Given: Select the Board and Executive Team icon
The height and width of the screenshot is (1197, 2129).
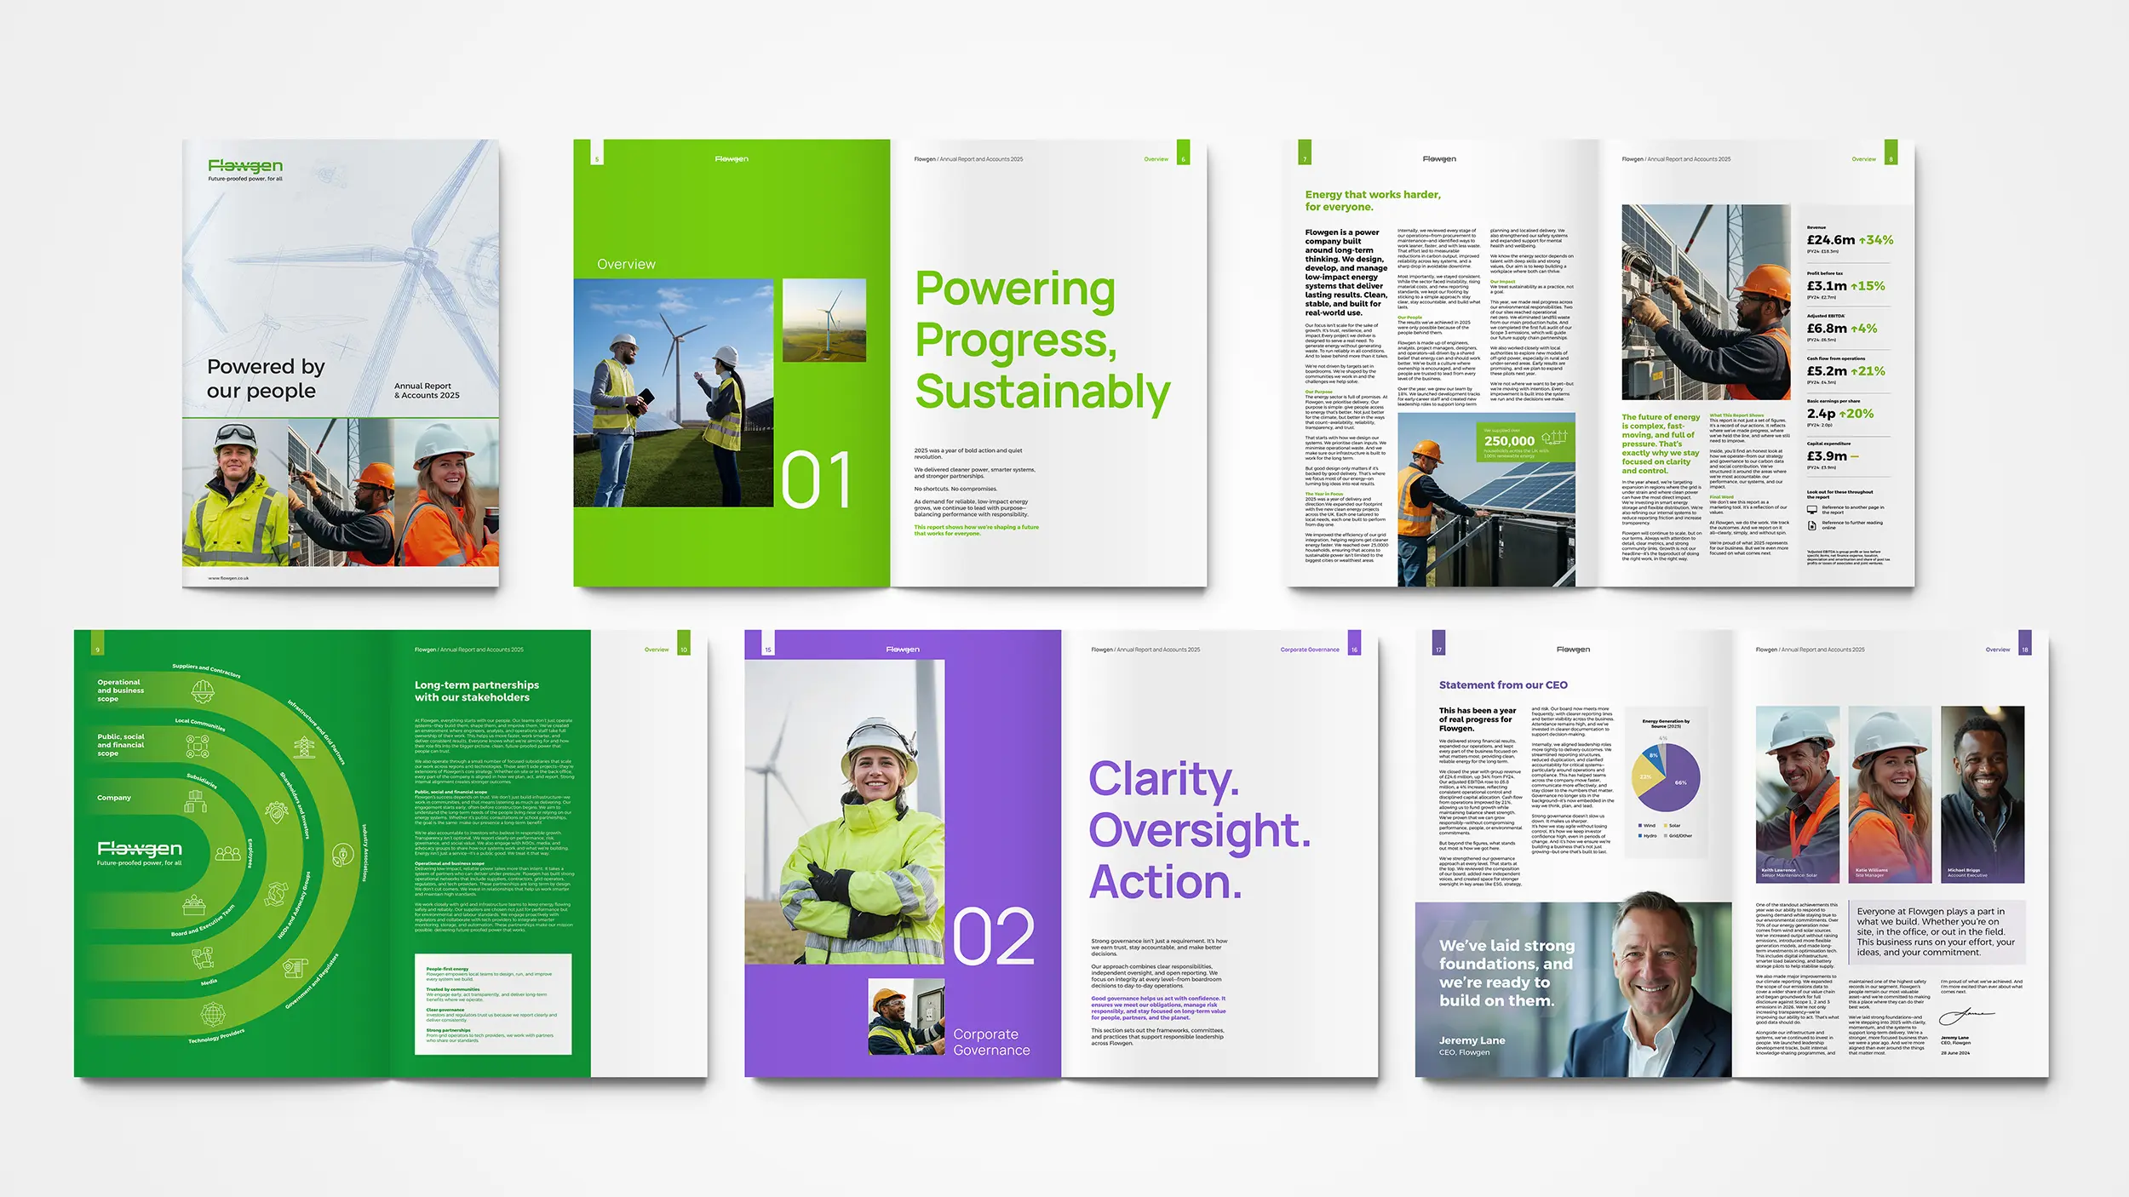Looking at the screenshot, I should tap(196, 907).
